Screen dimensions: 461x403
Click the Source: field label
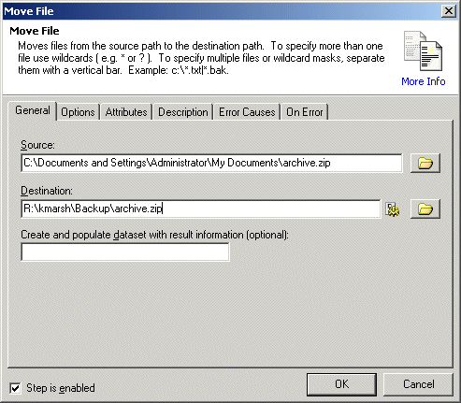point(37,145)
